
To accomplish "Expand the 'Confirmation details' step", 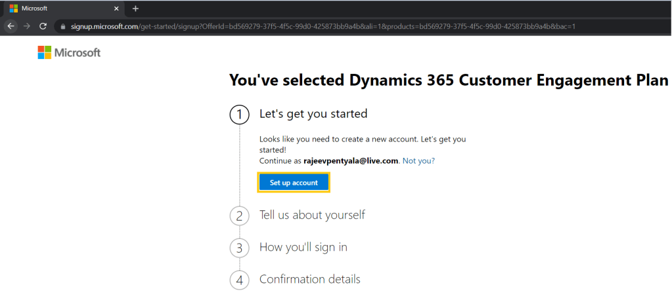I will pyautogui.click(x=309, y=279).
